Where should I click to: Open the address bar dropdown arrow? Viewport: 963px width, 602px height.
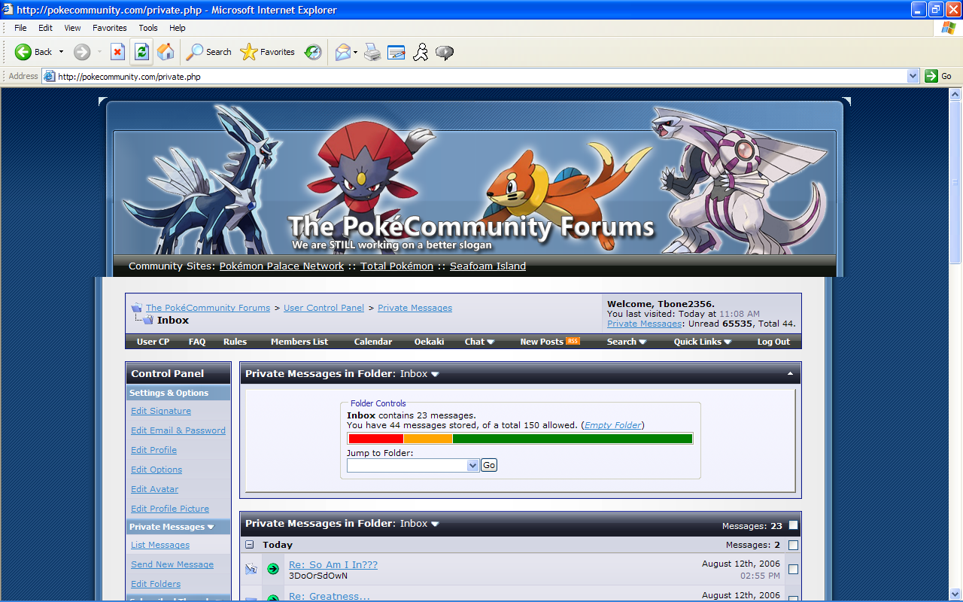pos(913,76)
